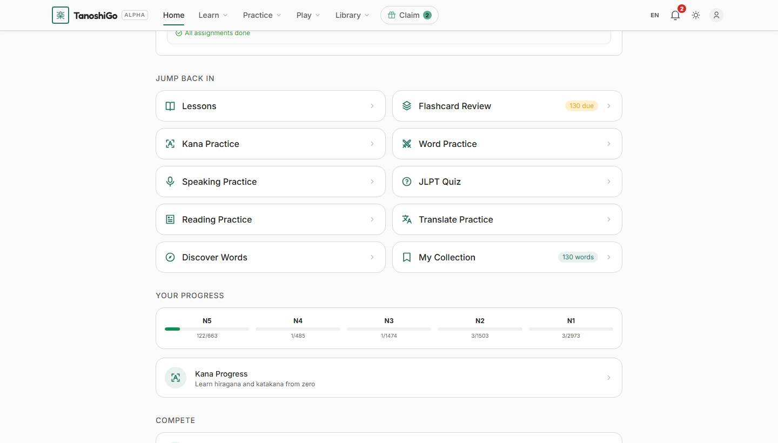
Task: Click the '130 due' badge
Action: 581,106
